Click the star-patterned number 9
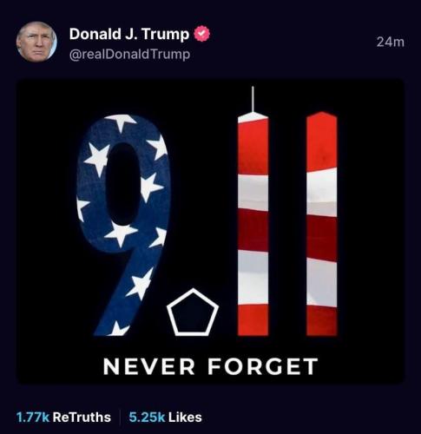 coord(123,225)
